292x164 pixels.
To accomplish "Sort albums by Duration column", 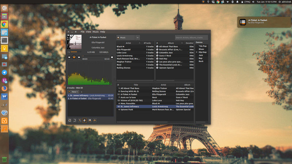I will click(x=189, y=43).
